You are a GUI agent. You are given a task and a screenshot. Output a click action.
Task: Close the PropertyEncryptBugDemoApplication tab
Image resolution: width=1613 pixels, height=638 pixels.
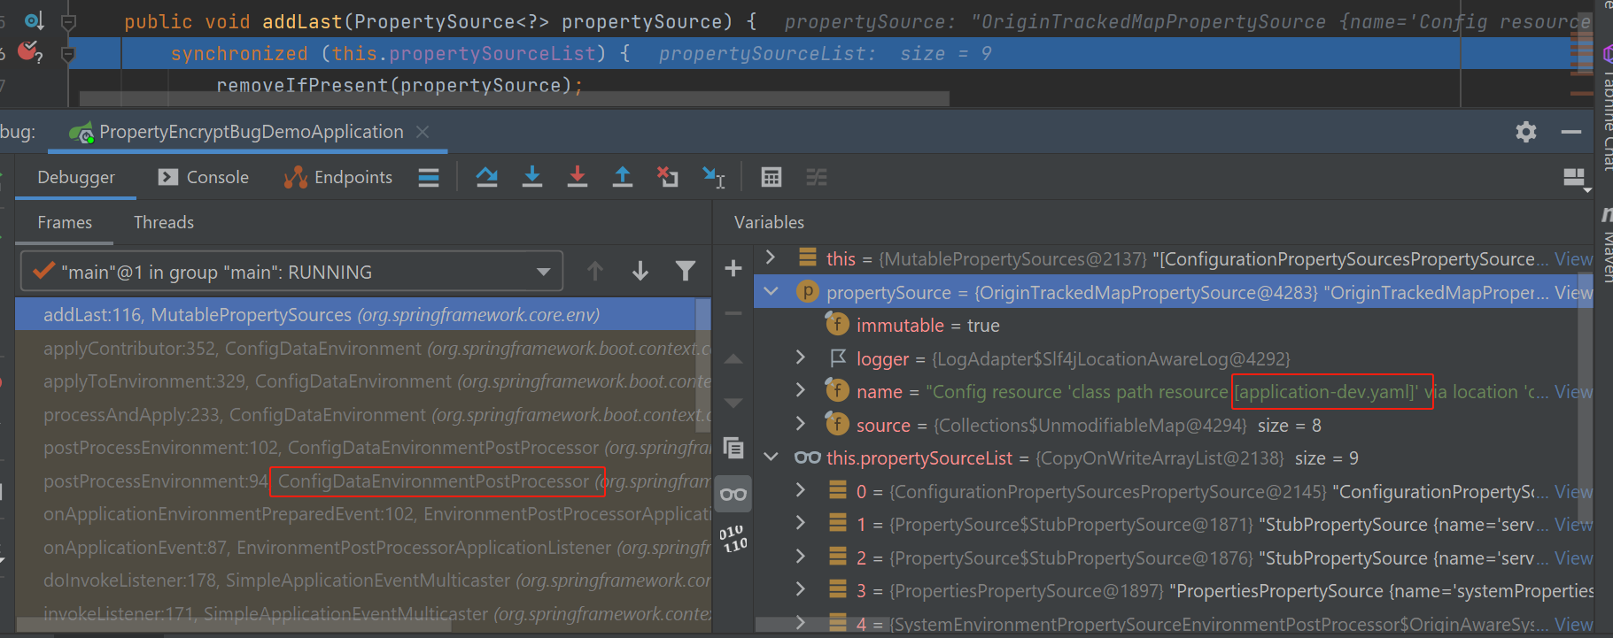pyautogui.click(x=423, y=132)
